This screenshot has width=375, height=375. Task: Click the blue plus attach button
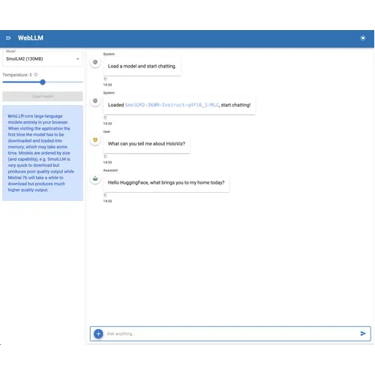98,334
